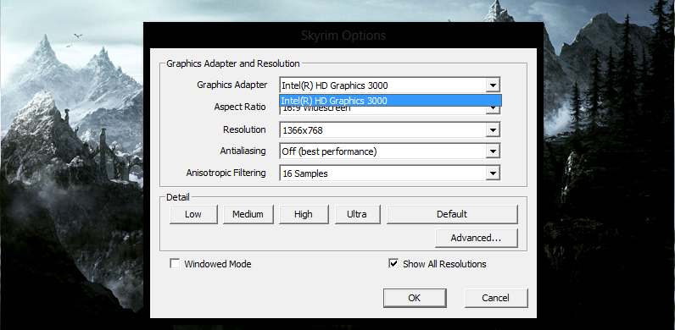
Task: Cancel the Skyrim Options dialog
Action: [x=496, y=298]
